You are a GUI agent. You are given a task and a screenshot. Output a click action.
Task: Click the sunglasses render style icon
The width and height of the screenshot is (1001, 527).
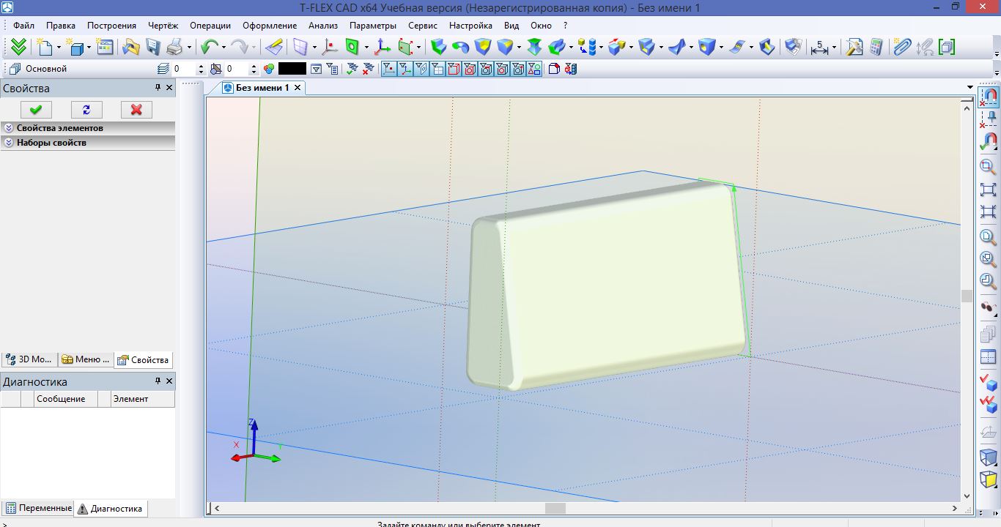988,307
